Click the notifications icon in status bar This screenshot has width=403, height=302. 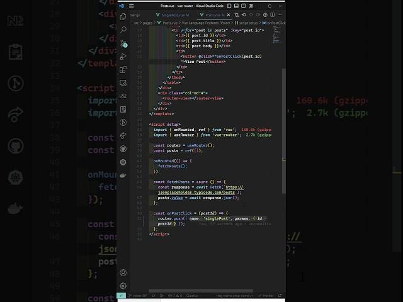[280, 296]
